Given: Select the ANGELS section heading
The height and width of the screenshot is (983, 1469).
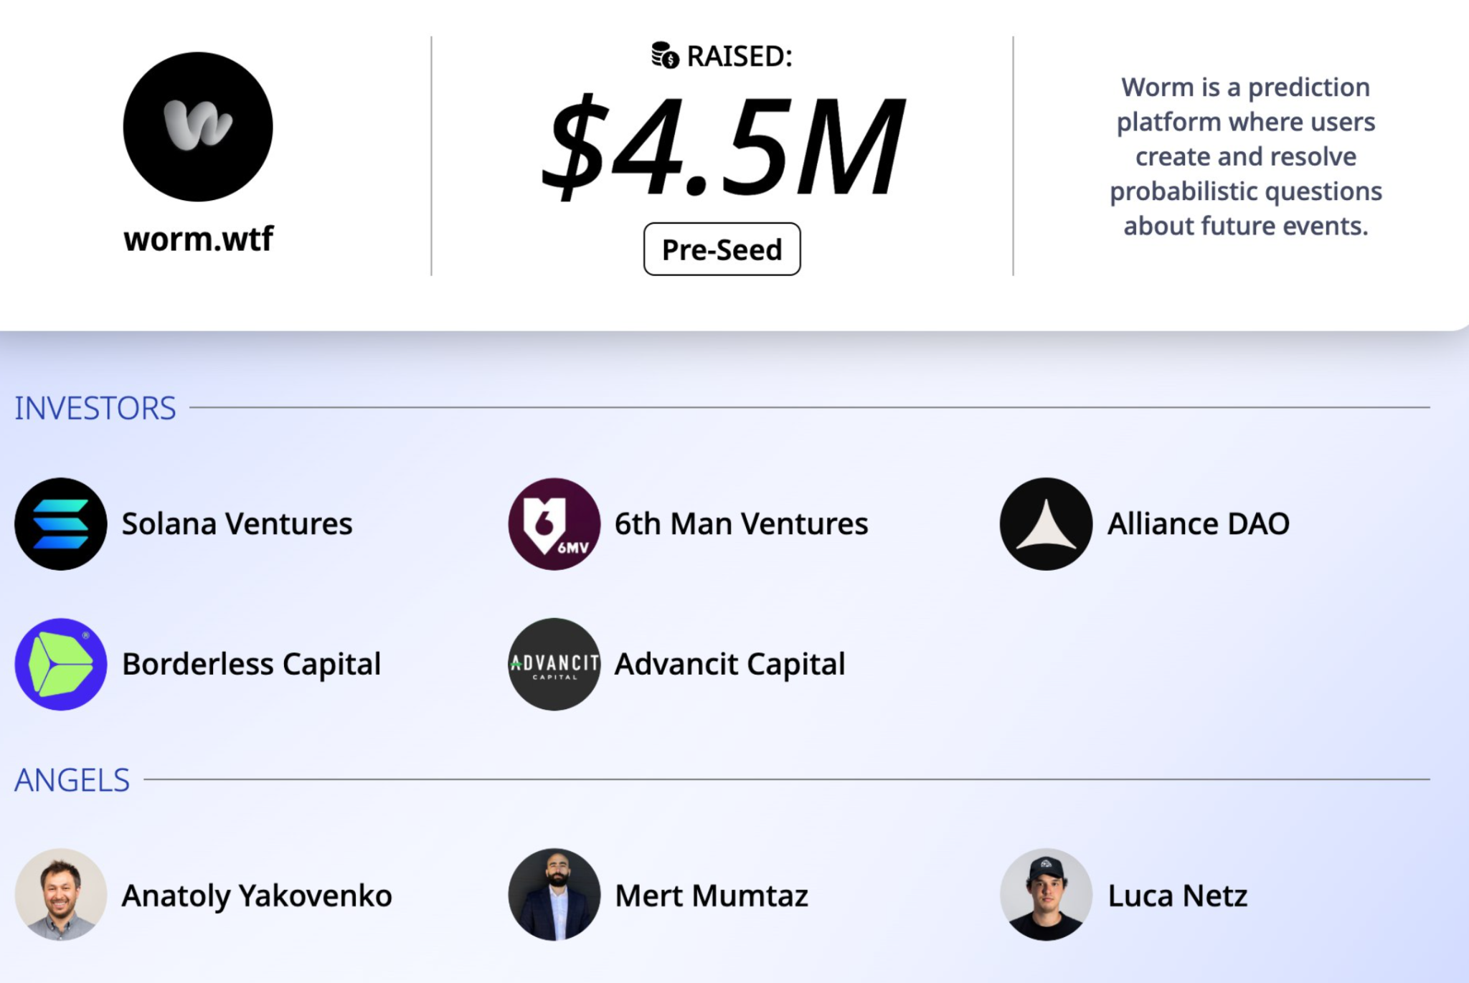Looking at the screenshot, I should click(72, 780).
